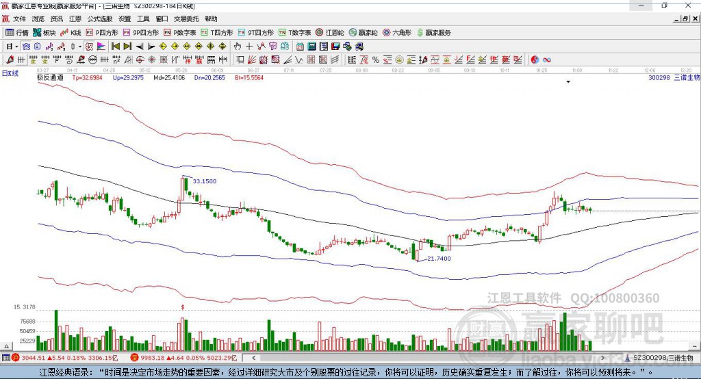Open the 板块 sectors view
The image size is (701, 379).
(44, 33)
